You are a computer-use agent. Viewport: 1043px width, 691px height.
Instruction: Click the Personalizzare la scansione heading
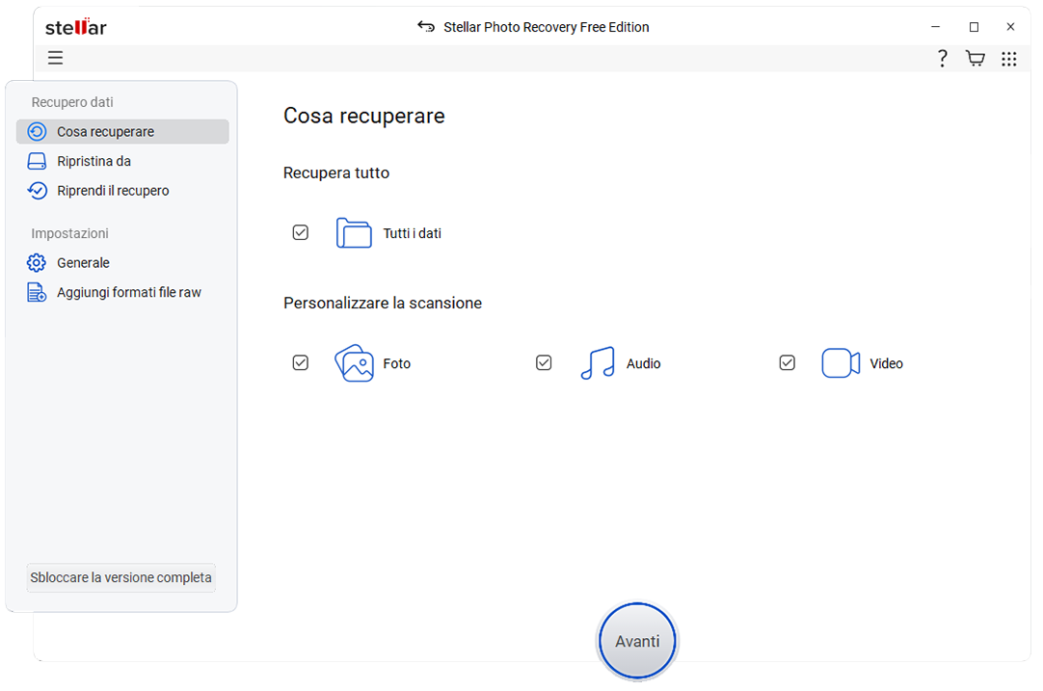[x=383, y=304]
